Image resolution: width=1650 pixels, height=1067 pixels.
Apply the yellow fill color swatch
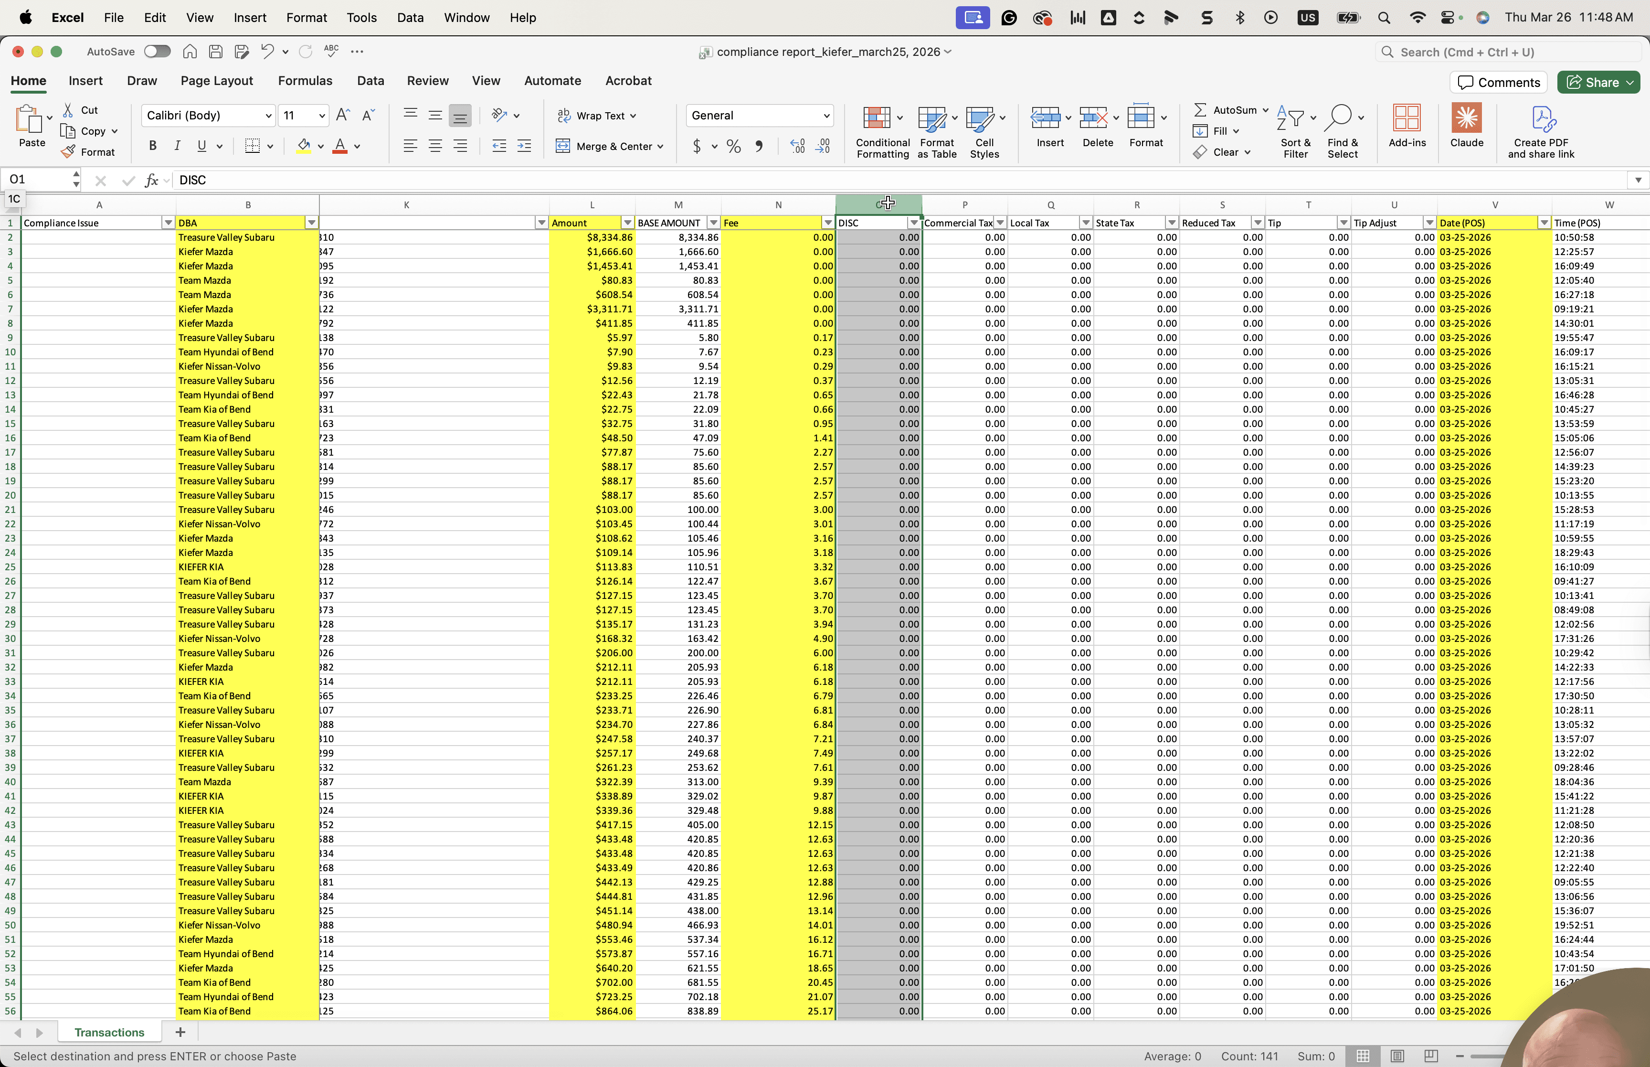(303, 146)
